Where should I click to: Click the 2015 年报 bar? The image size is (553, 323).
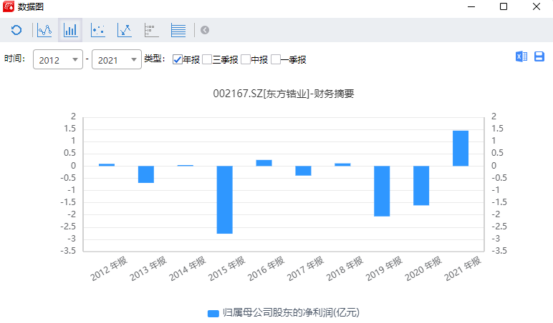tap(225, 199)
